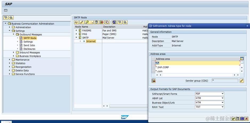Confirm dialog with the green checkmark icon

(x=233, y=118)
